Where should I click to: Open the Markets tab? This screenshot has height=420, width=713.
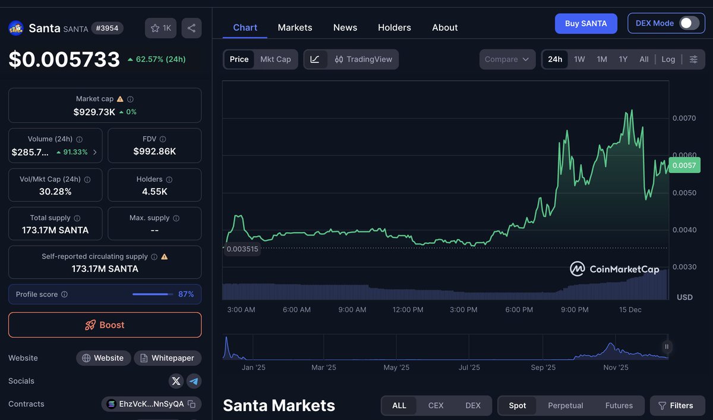295,27
